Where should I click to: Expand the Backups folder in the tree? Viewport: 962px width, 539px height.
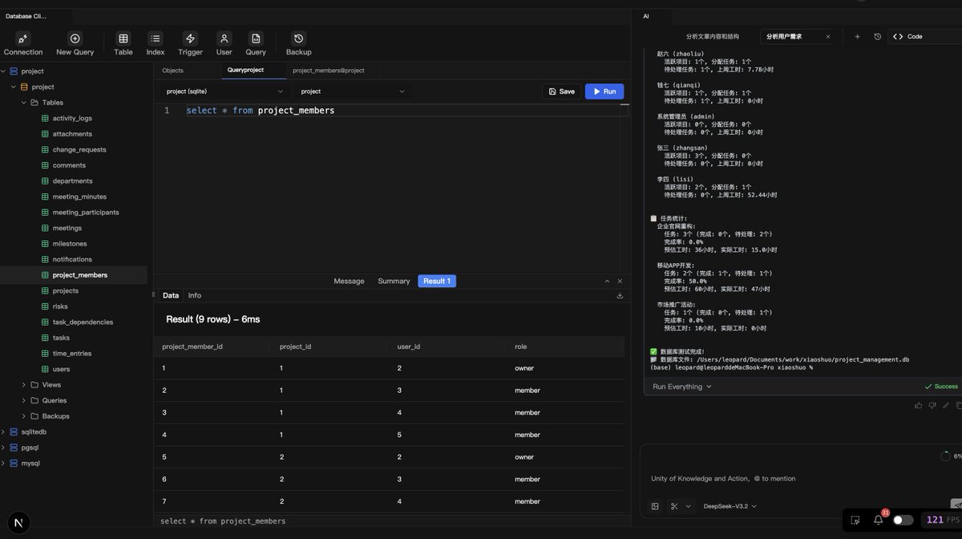24,416
